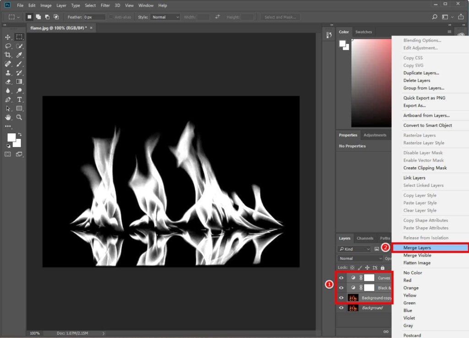This screenshot has height=338, width=469.
Task: Select the Horizontal Type tool
Action: pyautogui.click(x=19, y=99)
